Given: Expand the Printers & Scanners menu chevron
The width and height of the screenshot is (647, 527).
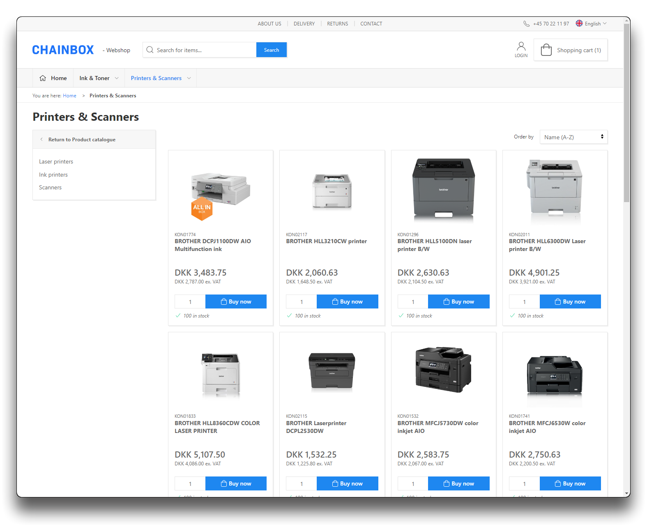Looking at the screenshot, I should point(189,78).
